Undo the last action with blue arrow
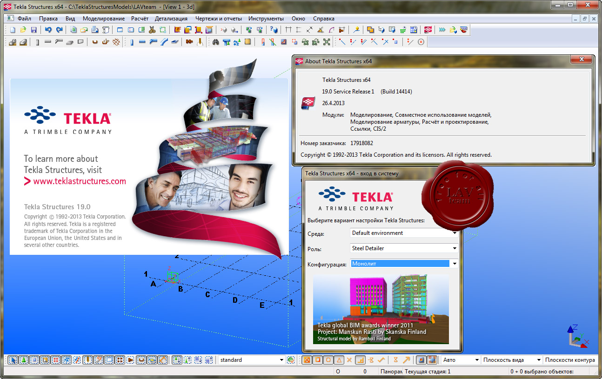602x379 pixels. tap(48, 30)
